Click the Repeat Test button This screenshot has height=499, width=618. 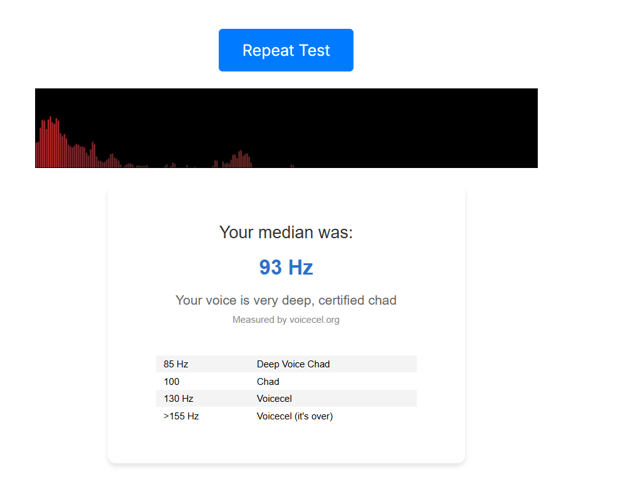tap(286, 50)
